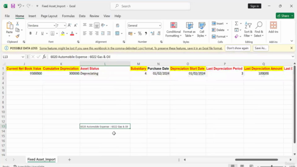Open the number format General dropdown
This screenshot has height=167, width=297.
click(x=160, y=26)
